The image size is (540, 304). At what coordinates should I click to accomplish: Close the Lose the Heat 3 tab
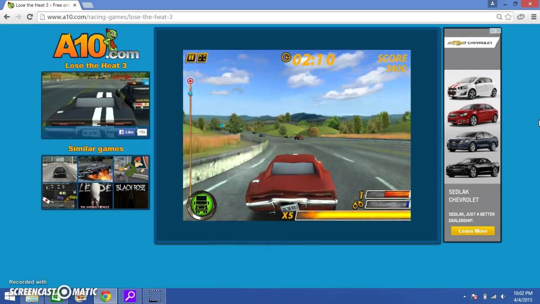pyautogui.click(x=74, y=5)
